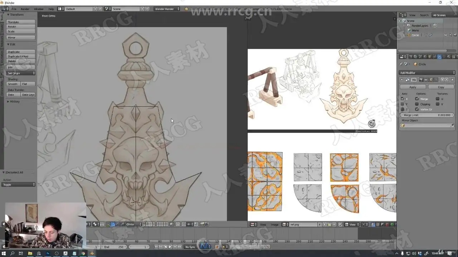This screenshot has height=257, width=458.
Task: Collapse the Edit panel
Action: pos(8,44)
